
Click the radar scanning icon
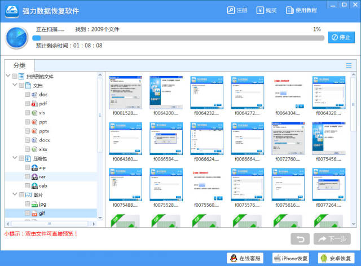[17, 38]
